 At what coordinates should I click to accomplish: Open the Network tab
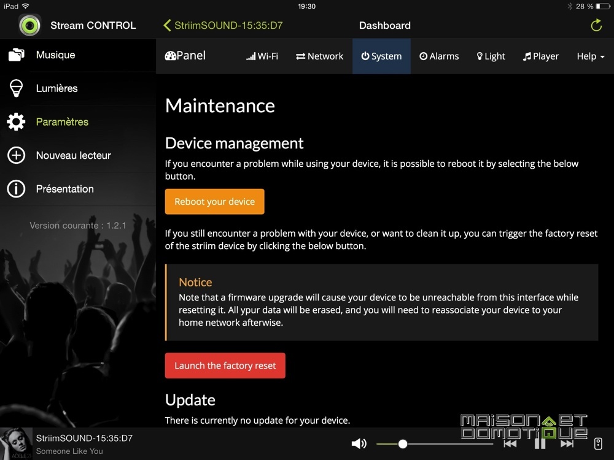pos(319,56)
